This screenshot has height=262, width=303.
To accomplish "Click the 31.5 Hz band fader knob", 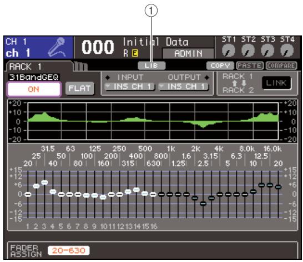I will [x=44, y=182].
